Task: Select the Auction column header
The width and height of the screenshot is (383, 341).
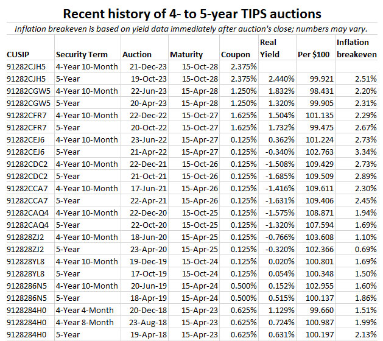Action: [137, 54]
